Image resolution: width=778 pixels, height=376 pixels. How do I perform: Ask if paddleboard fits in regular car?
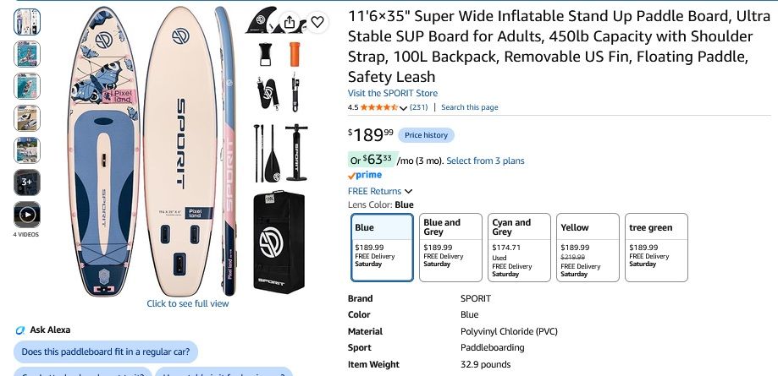pyautogui.click(x=106, y=352)
